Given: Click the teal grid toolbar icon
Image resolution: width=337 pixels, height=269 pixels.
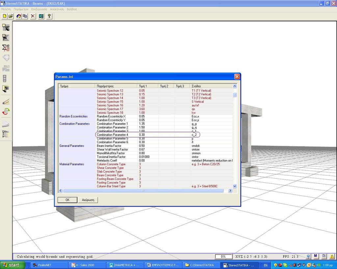Looking at the screenshot, I should [x=41, y=16].
